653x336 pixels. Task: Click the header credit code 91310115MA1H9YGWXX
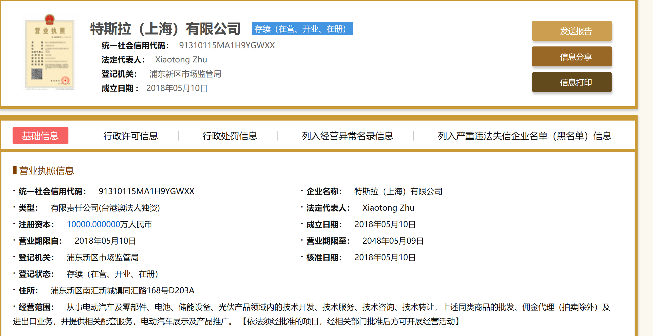tap(227, 45)
